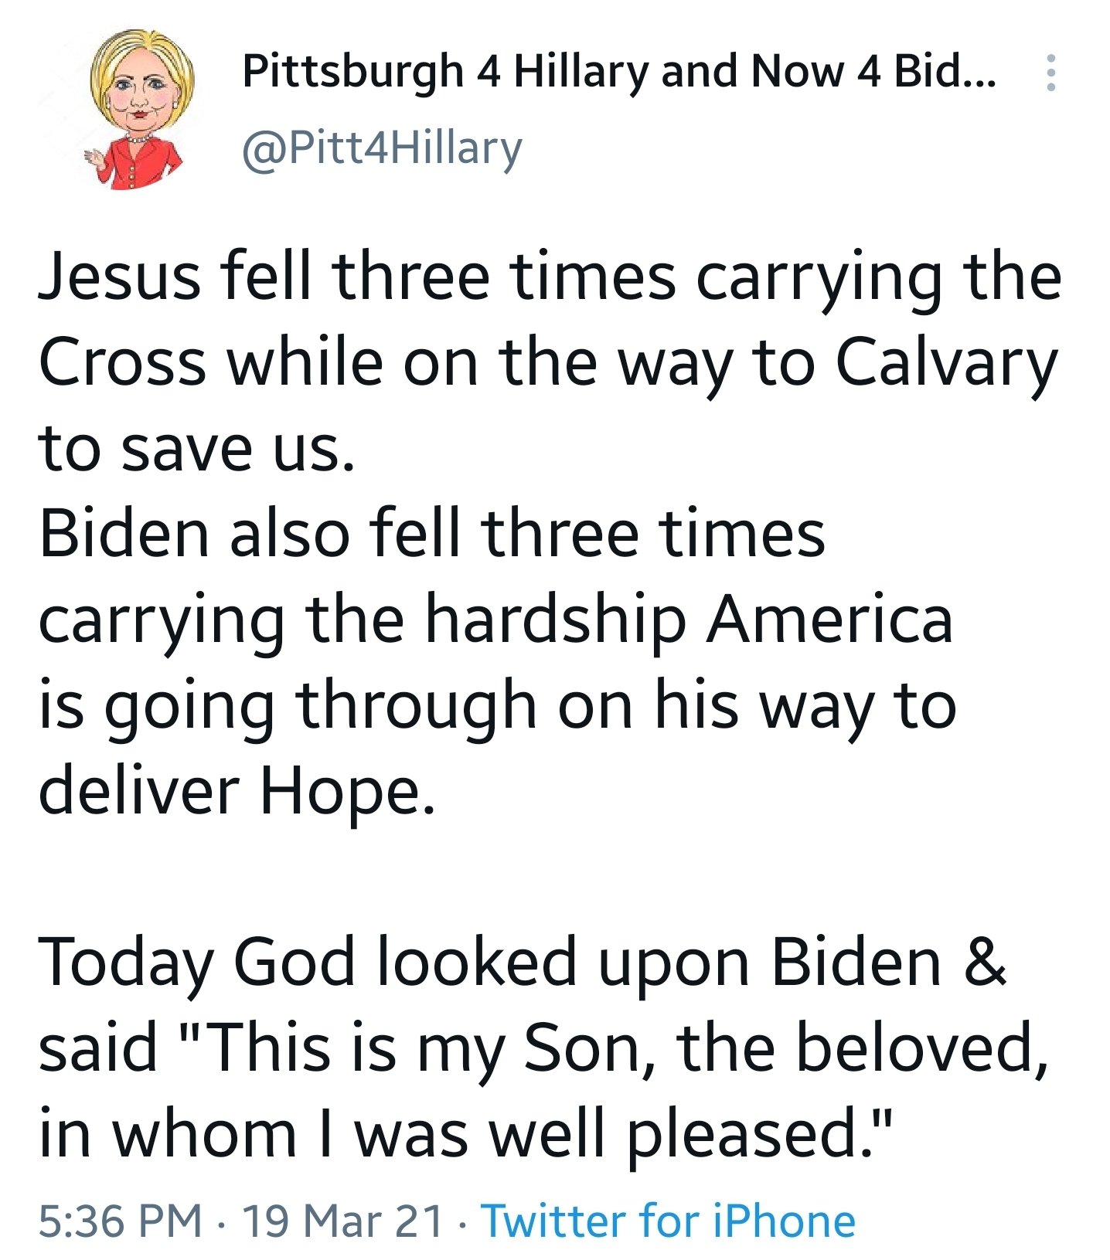Click the line "Today God looked upon Biden &"
This screenshot has height=1260, width=1110.
click(523, 963)
